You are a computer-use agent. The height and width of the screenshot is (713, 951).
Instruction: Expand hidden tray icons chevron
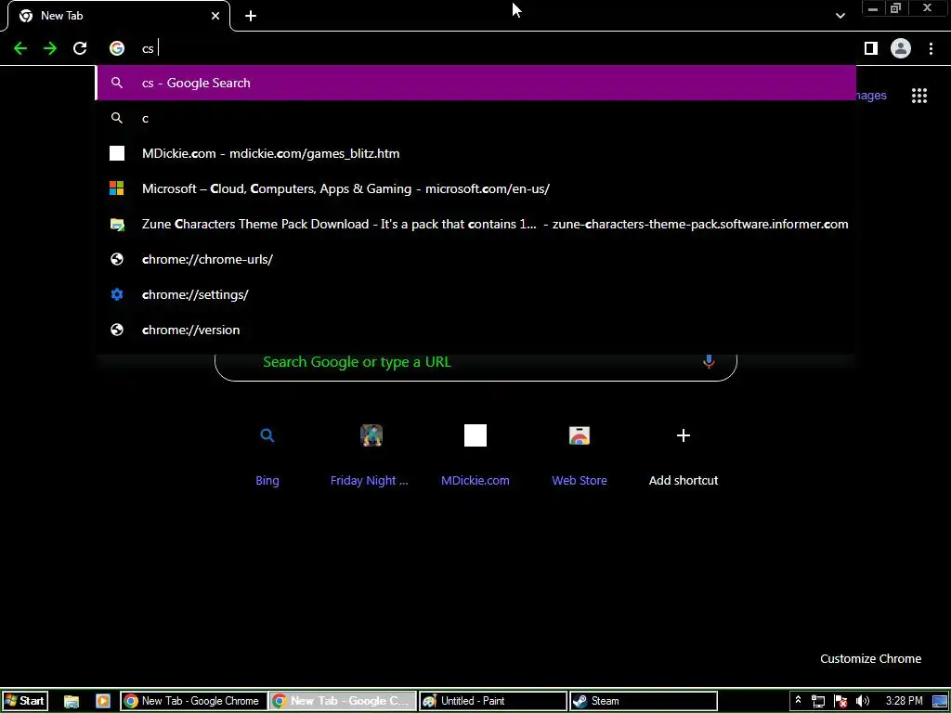[x=798, y=701]
